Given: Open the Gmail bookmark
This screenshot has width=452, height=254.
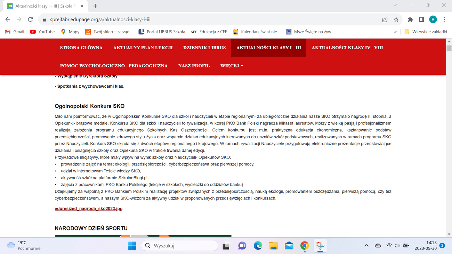Looking at the screenshot, I should (x=15, y=32).
